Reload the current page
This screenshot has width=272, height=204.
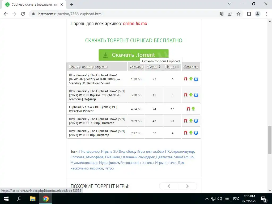(23, 14)
